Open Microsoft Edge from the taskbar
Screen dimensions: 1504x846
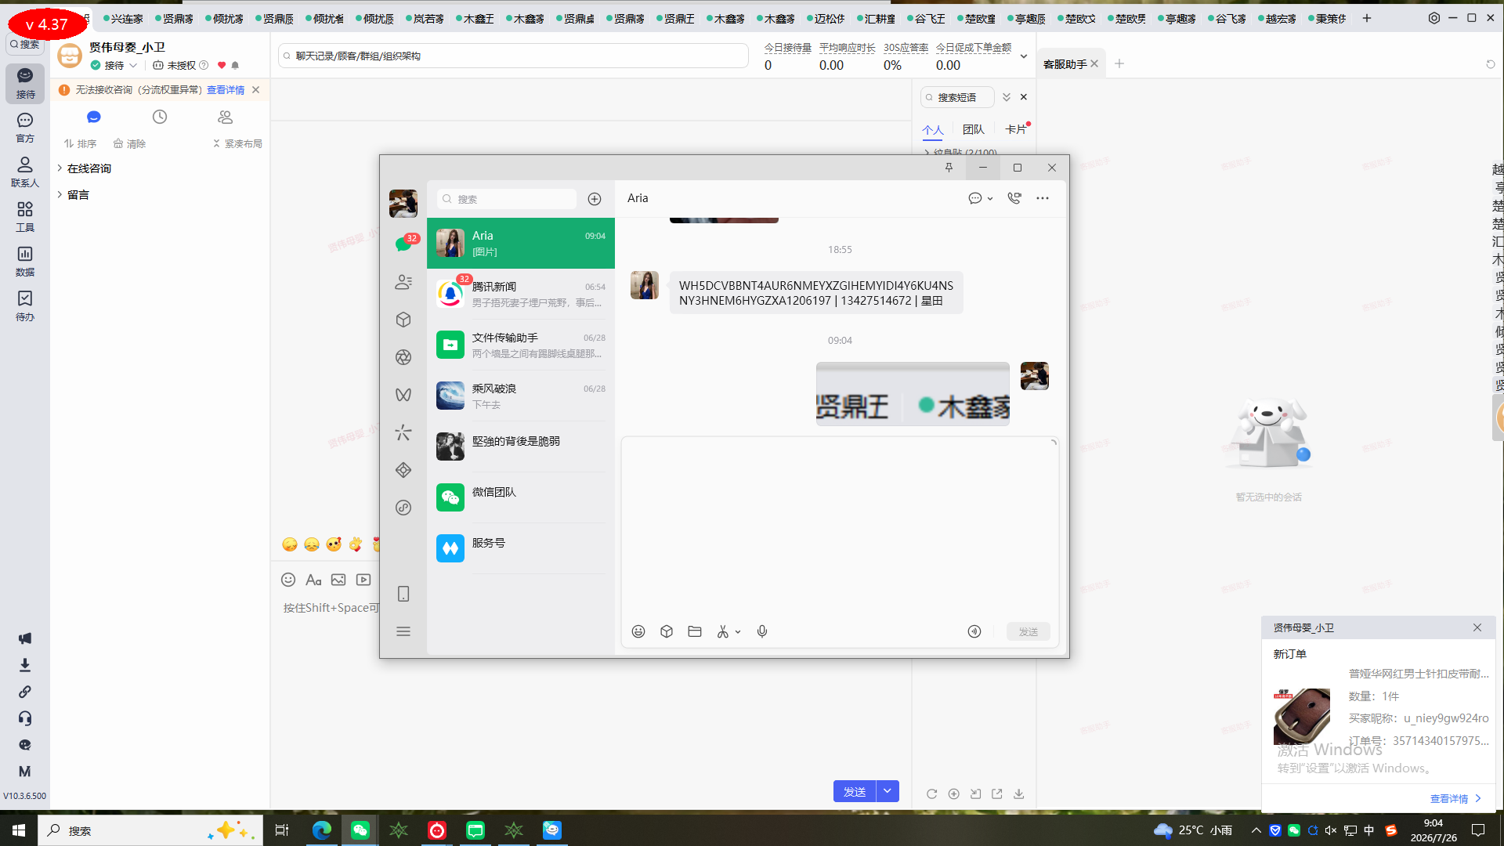point(321,830)
